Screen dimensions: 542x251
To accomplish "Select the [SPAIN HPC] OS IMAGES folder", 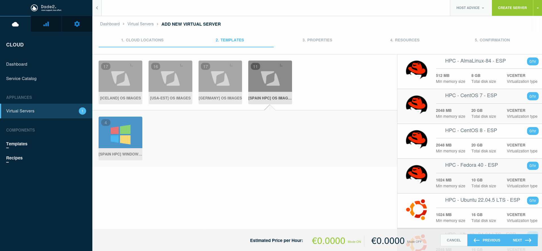I will pos(270,82).
